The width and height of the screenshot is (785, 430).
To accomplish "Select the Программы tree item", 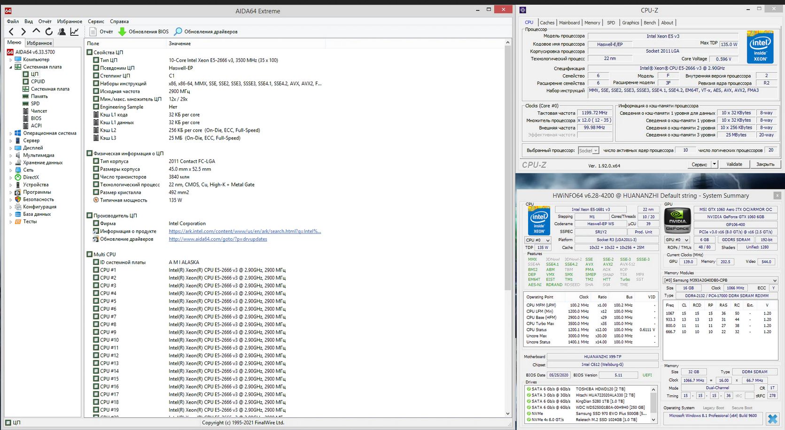I will [x=33, y=192].
